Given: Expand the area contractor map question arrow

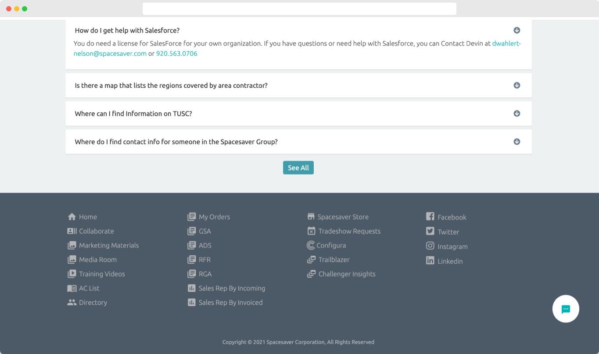Looking at the screenshot, I should coord(517,85).
